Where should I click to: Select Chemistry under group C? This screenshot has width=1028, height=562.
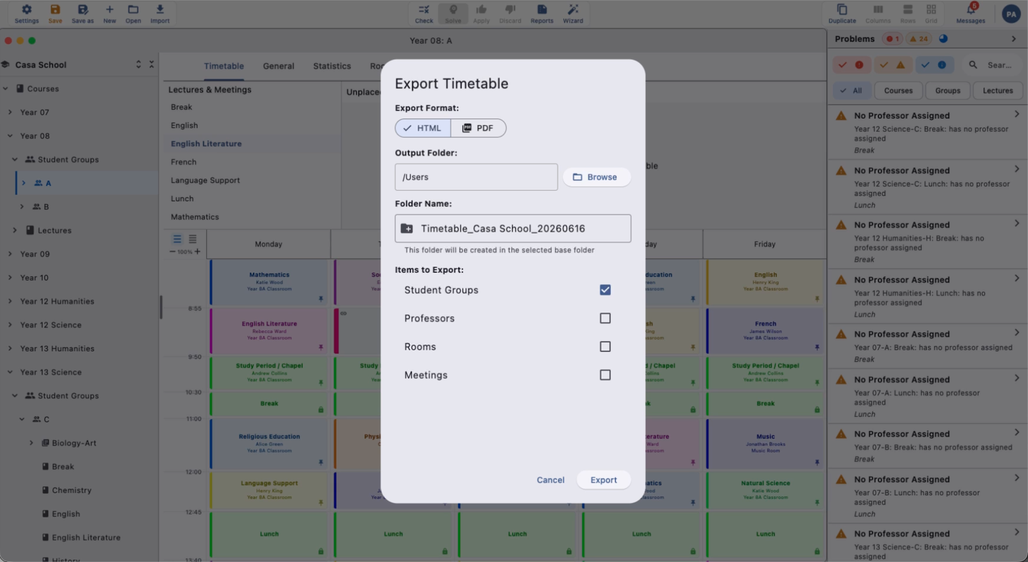coord(71,490)
